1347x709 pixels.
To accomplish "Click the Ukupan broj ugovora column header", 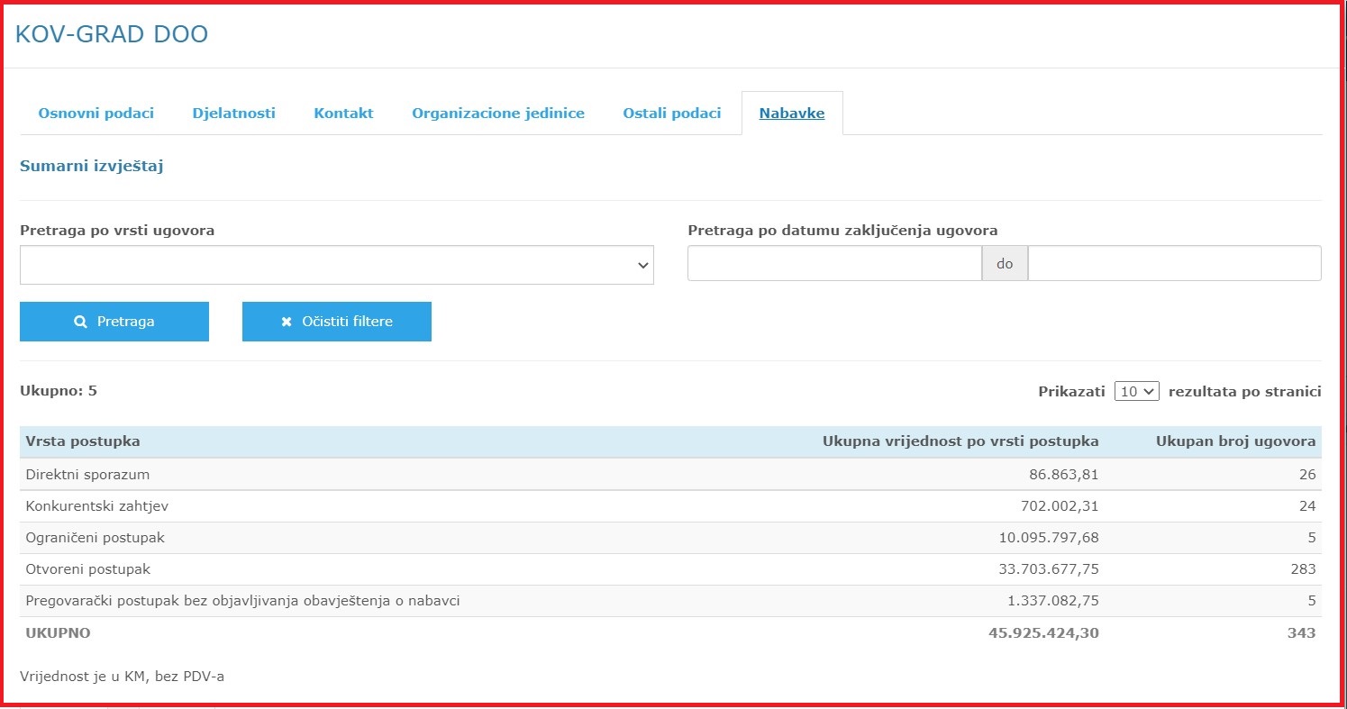I will click(x=1236, y=441).
